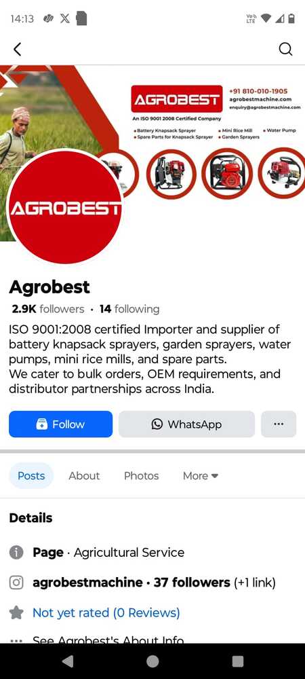Switch to the Photos tab
This screenshot has height=679, width=305.
[141, 475]
